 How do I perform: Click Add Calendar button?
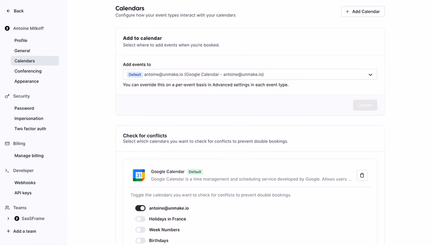(x=363, y=12)
